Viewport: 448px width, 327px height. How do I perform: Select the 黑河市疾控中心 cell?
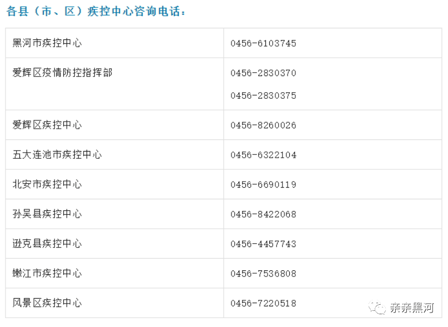click(47, 43)
